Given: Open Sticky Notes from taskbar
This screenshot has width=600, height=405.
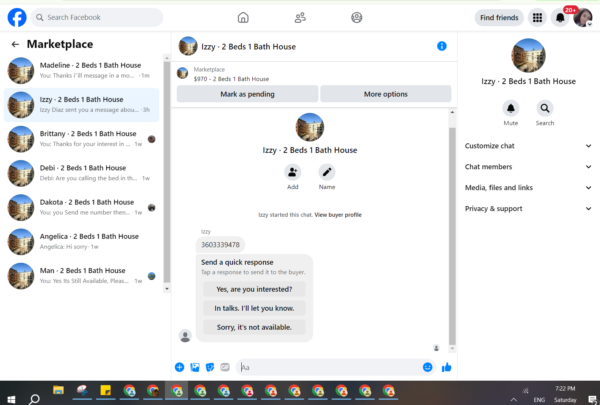Looking at the screenshot, I should pyautogui.click(x=106, y=391).
